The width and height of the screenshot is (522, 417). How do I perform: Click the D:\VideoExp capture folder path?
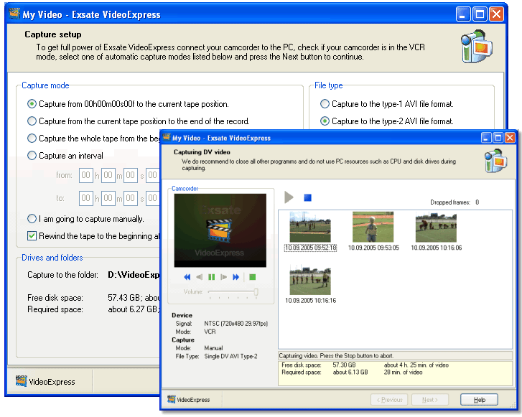(134, 275)
